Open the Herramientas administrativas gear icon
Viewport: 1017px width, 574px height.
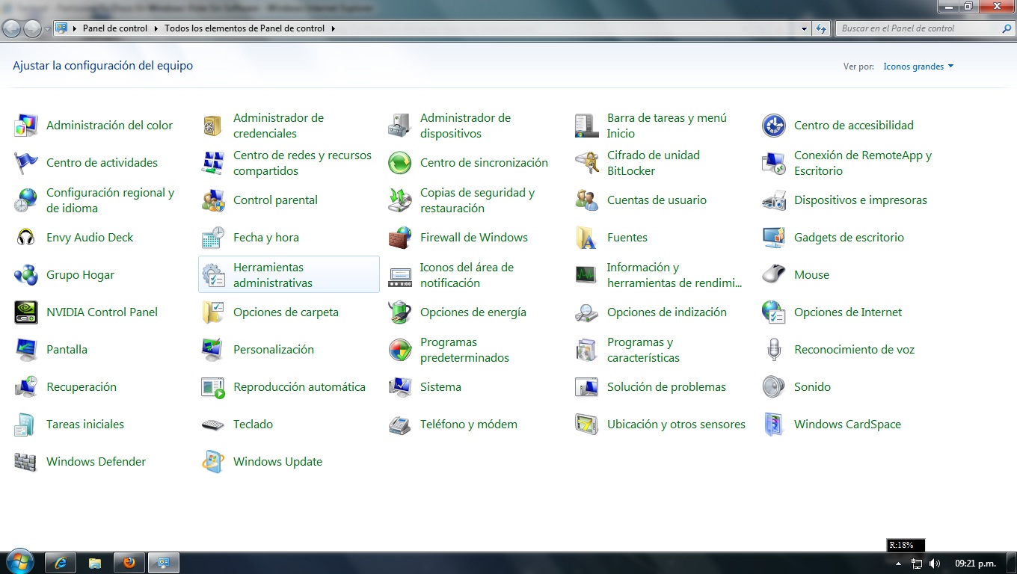[x=213, y=275]
